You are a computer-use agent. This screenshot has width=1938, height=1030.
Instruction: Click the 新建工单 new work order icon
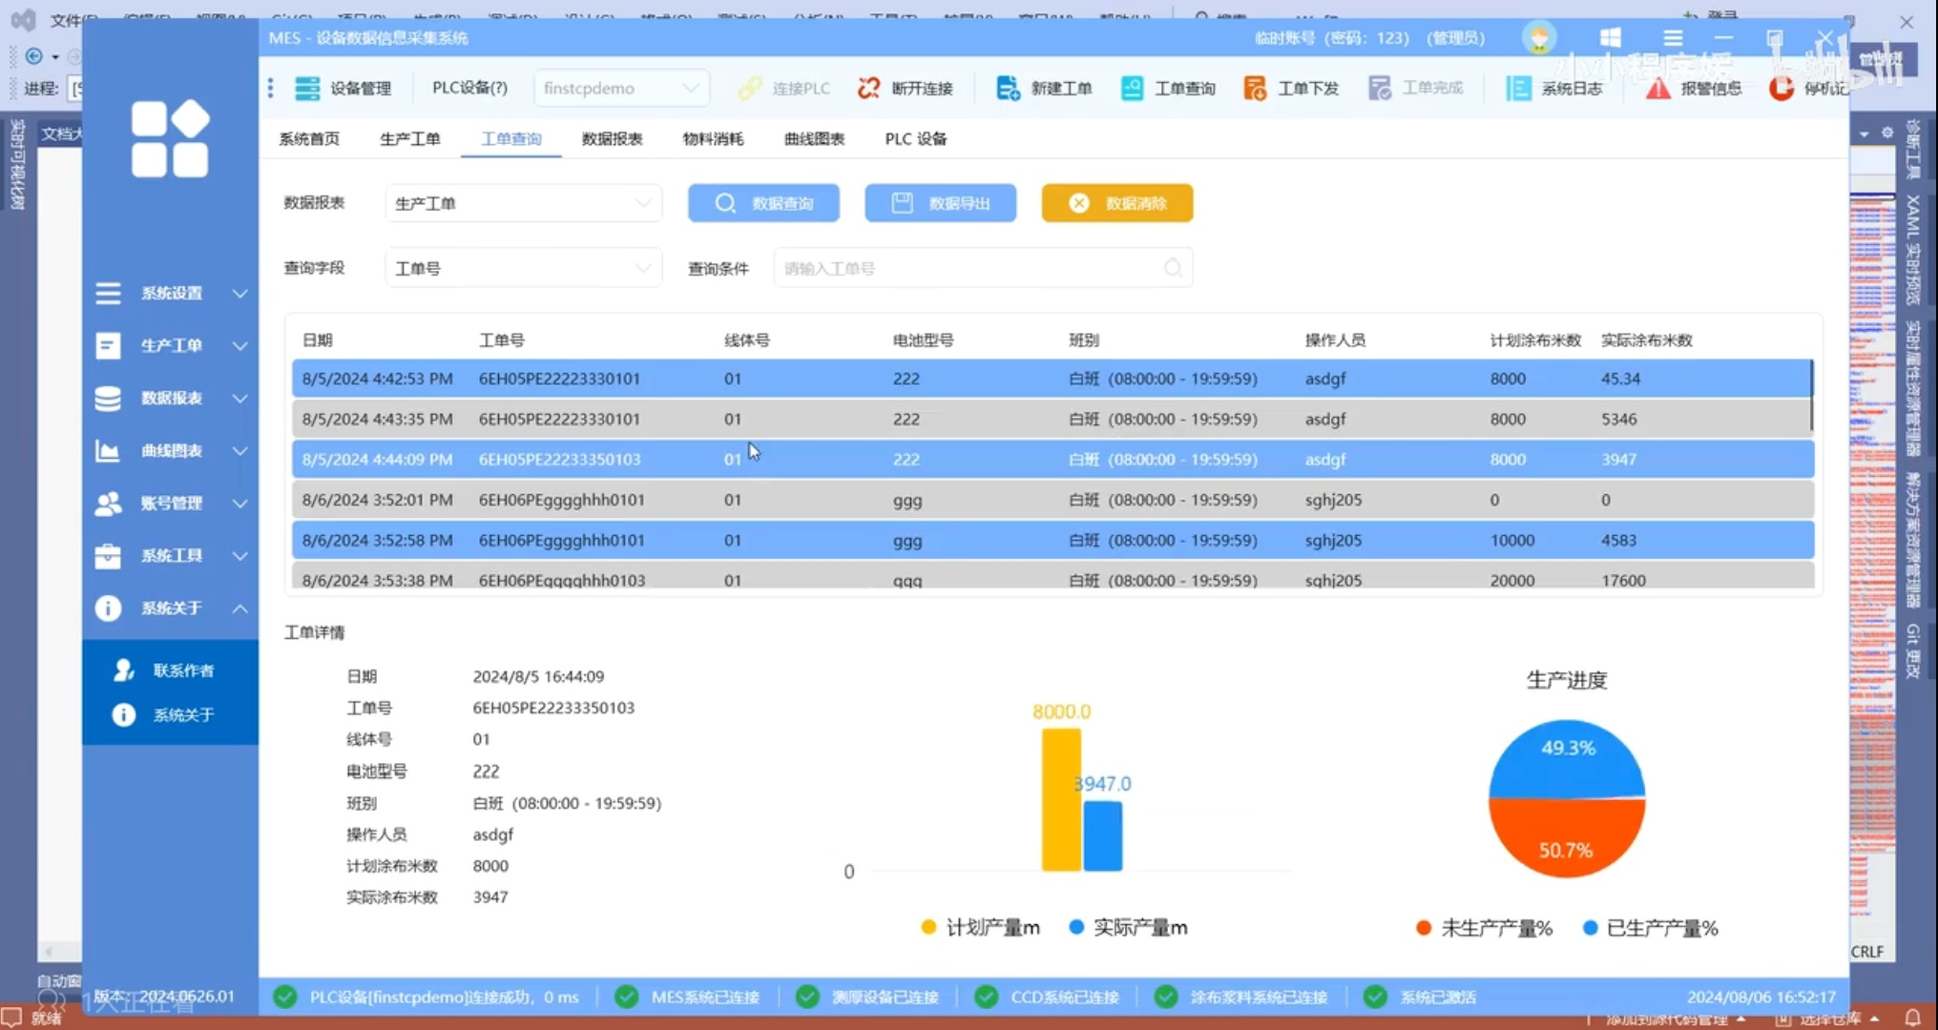(1008, 88)
